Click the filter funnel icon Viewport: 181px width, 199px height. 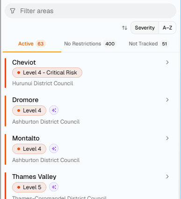click(x=13, y=11)
